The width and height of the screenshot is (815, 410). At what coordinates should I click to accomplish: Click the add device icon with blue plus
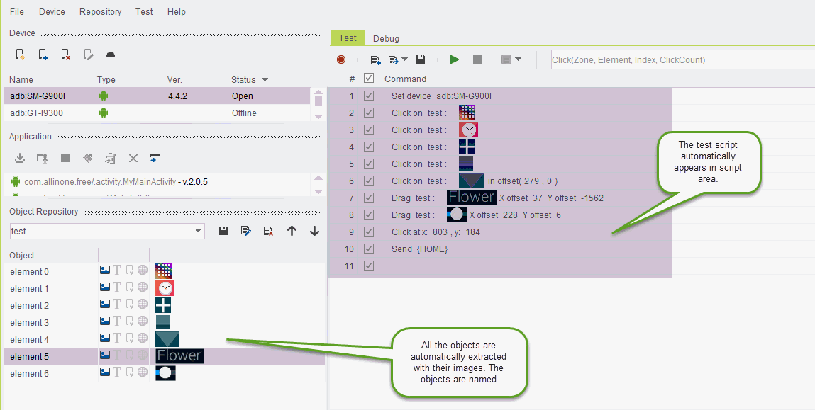[x=43, y=55]
